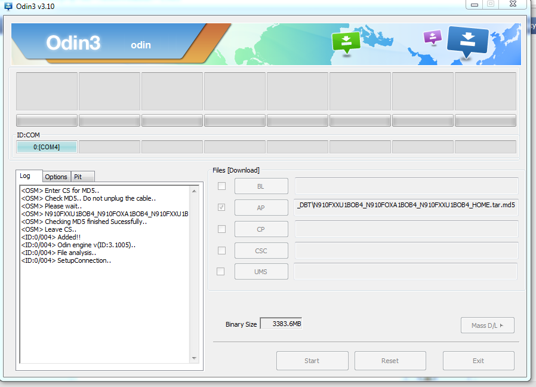The width and height of the screenshot is (536, 387).
Task: Click the CP file path field
Action: point(406,229)
